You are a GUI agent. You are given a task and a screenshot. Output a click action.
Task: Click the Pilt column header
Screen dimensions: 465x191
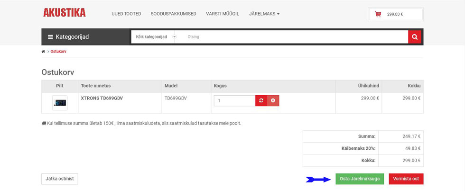coord(60,86)
